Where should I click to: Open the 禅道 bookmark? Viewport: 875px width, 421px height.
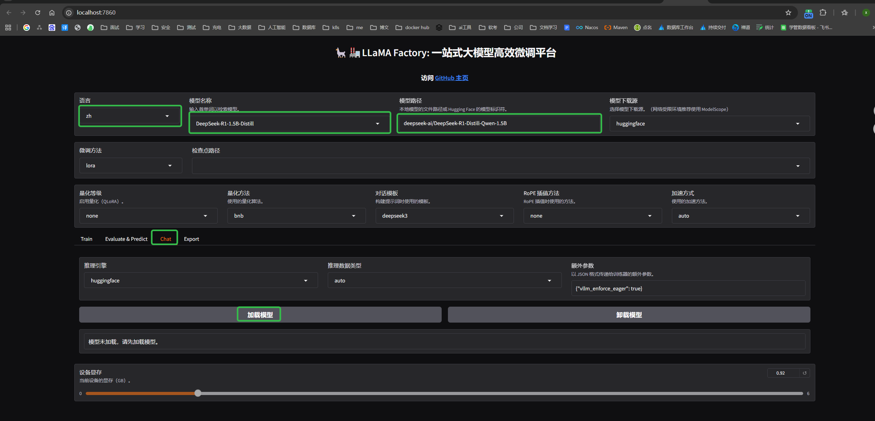pos(741,27)
